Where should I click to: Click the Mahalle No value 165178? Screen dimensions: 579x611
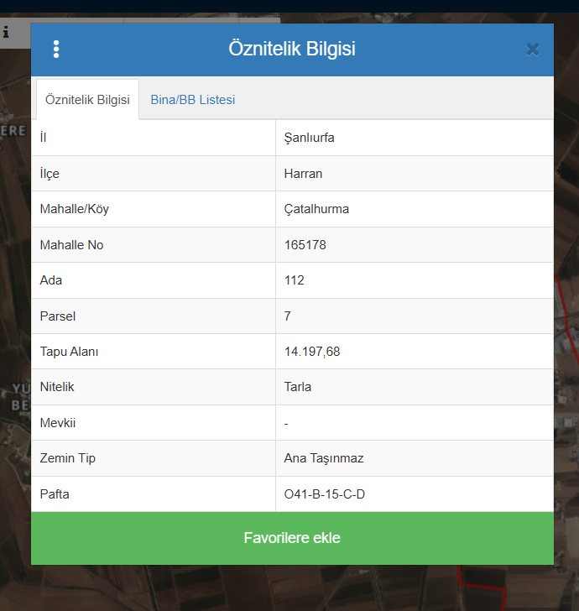(305, 245)
